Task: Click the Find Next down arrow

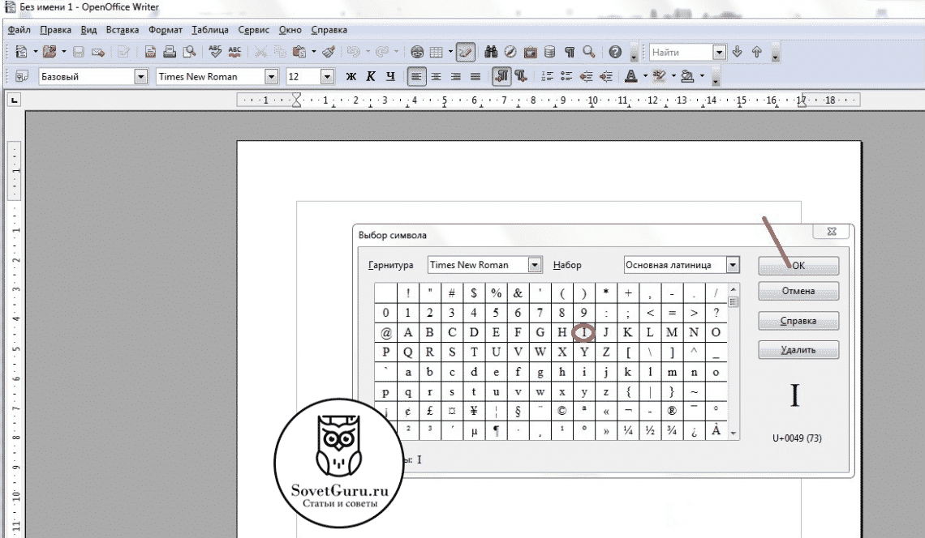Action: pos(738,52)
